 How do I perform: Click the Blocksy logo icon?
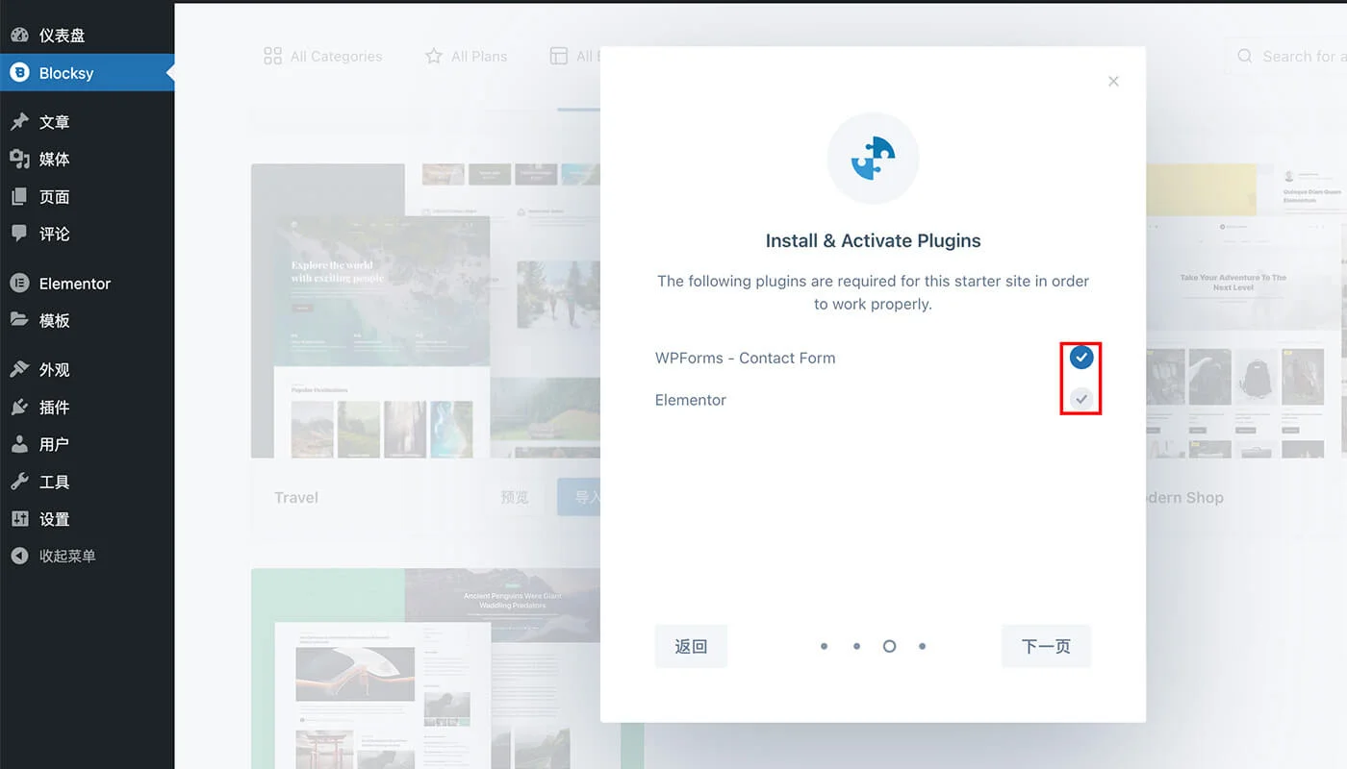click(19, 73)
